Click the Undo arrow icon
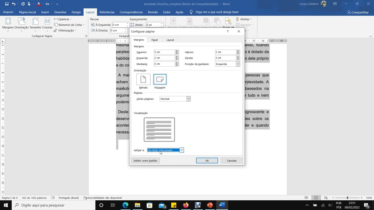This screenshot has height=210, width=374. tap(14, 4)
